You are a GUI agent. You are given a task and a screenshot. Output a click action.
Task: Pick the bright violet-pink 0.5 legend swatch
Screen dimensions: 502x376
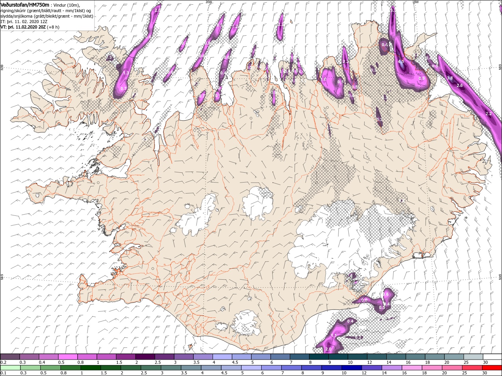pyautogui.click(x=67, y=357)
